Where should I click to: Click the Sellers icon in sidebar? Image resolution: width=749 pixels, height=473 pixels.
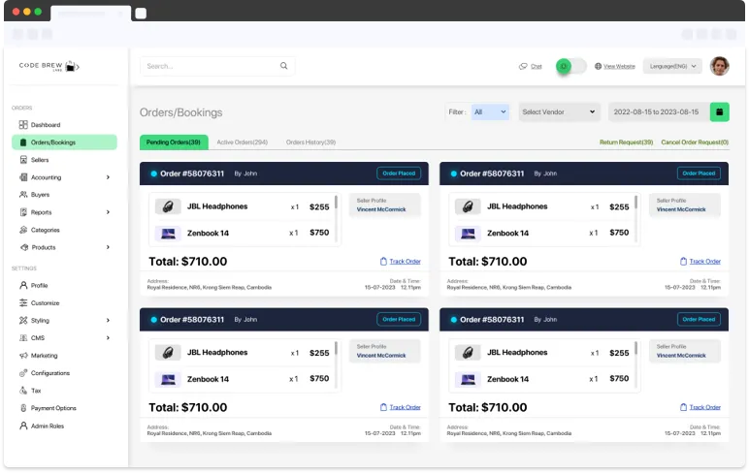pos(23,160)
